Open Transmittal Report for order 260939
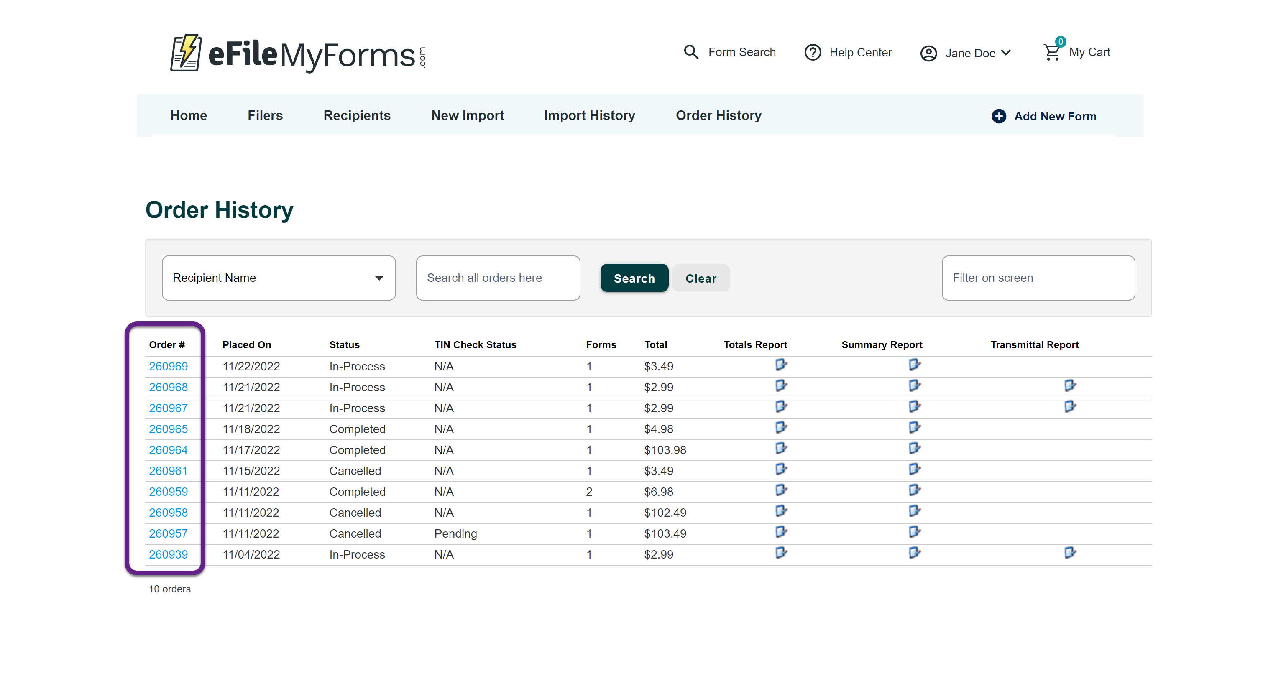The height and width of the screenshot is (694, 1286). 1069,553
